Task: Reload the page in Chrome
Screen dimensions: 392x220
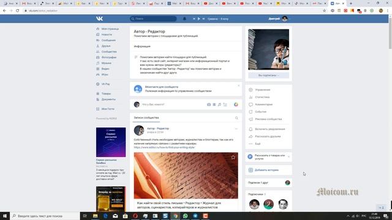Action: pos(18,11)
